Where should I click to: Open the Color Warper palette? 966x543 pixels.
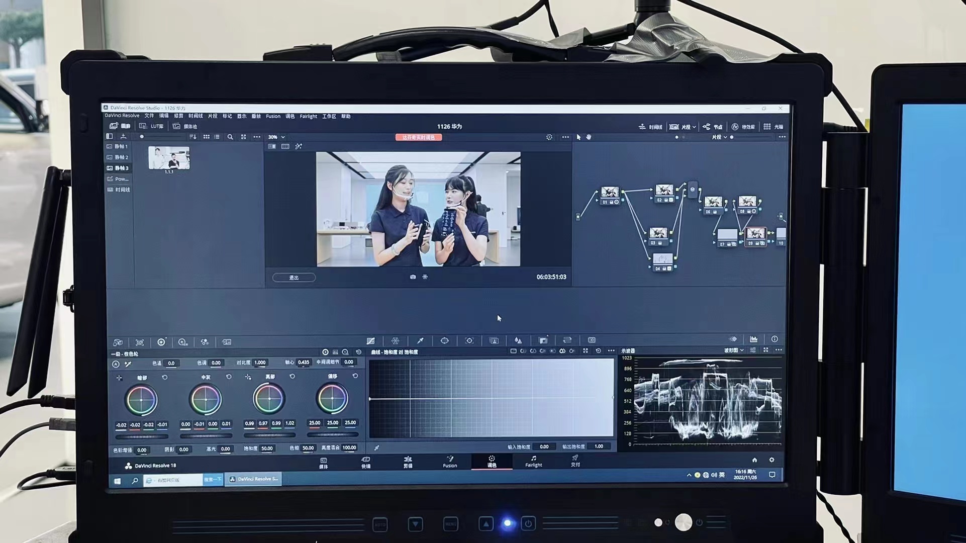pos(396,341)
